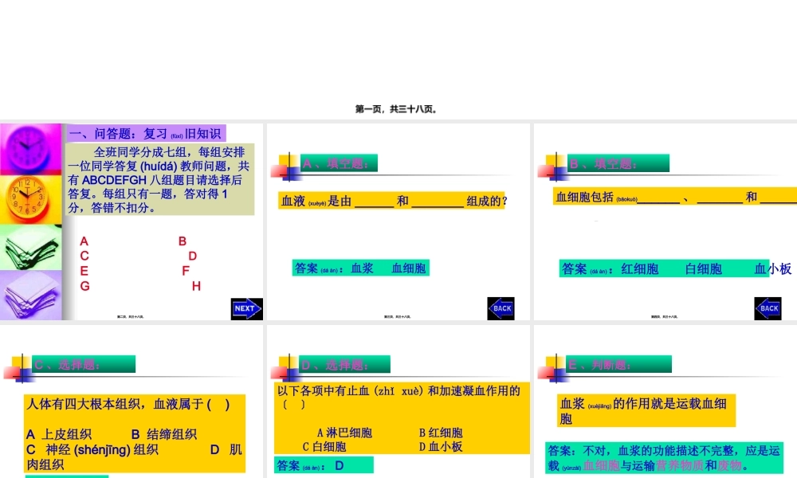Click the teal answer bar 答案：血浆 血细胞
Screen dimensions: 797x478
pyautogui.click(x=360, y=268)
